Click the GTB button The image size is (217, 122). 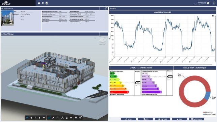pyautogui.click(x=145, y=119)
